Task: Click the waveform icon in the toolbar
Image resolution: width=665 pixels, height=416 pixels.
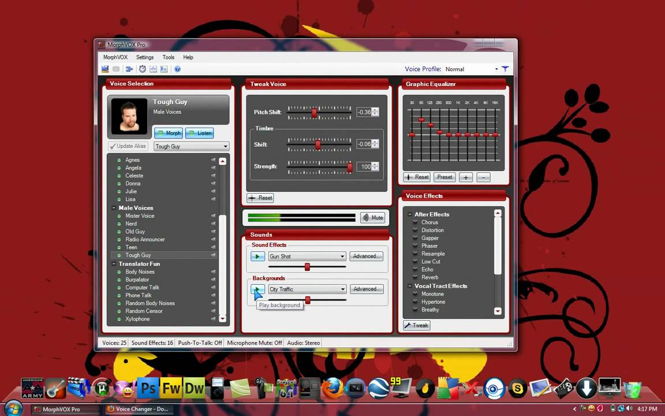Action: pyautogui.click(x=153, y=69)
